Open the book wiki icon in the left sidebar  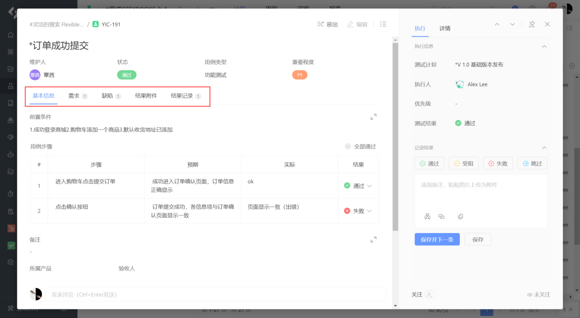[x=11, y=103]
